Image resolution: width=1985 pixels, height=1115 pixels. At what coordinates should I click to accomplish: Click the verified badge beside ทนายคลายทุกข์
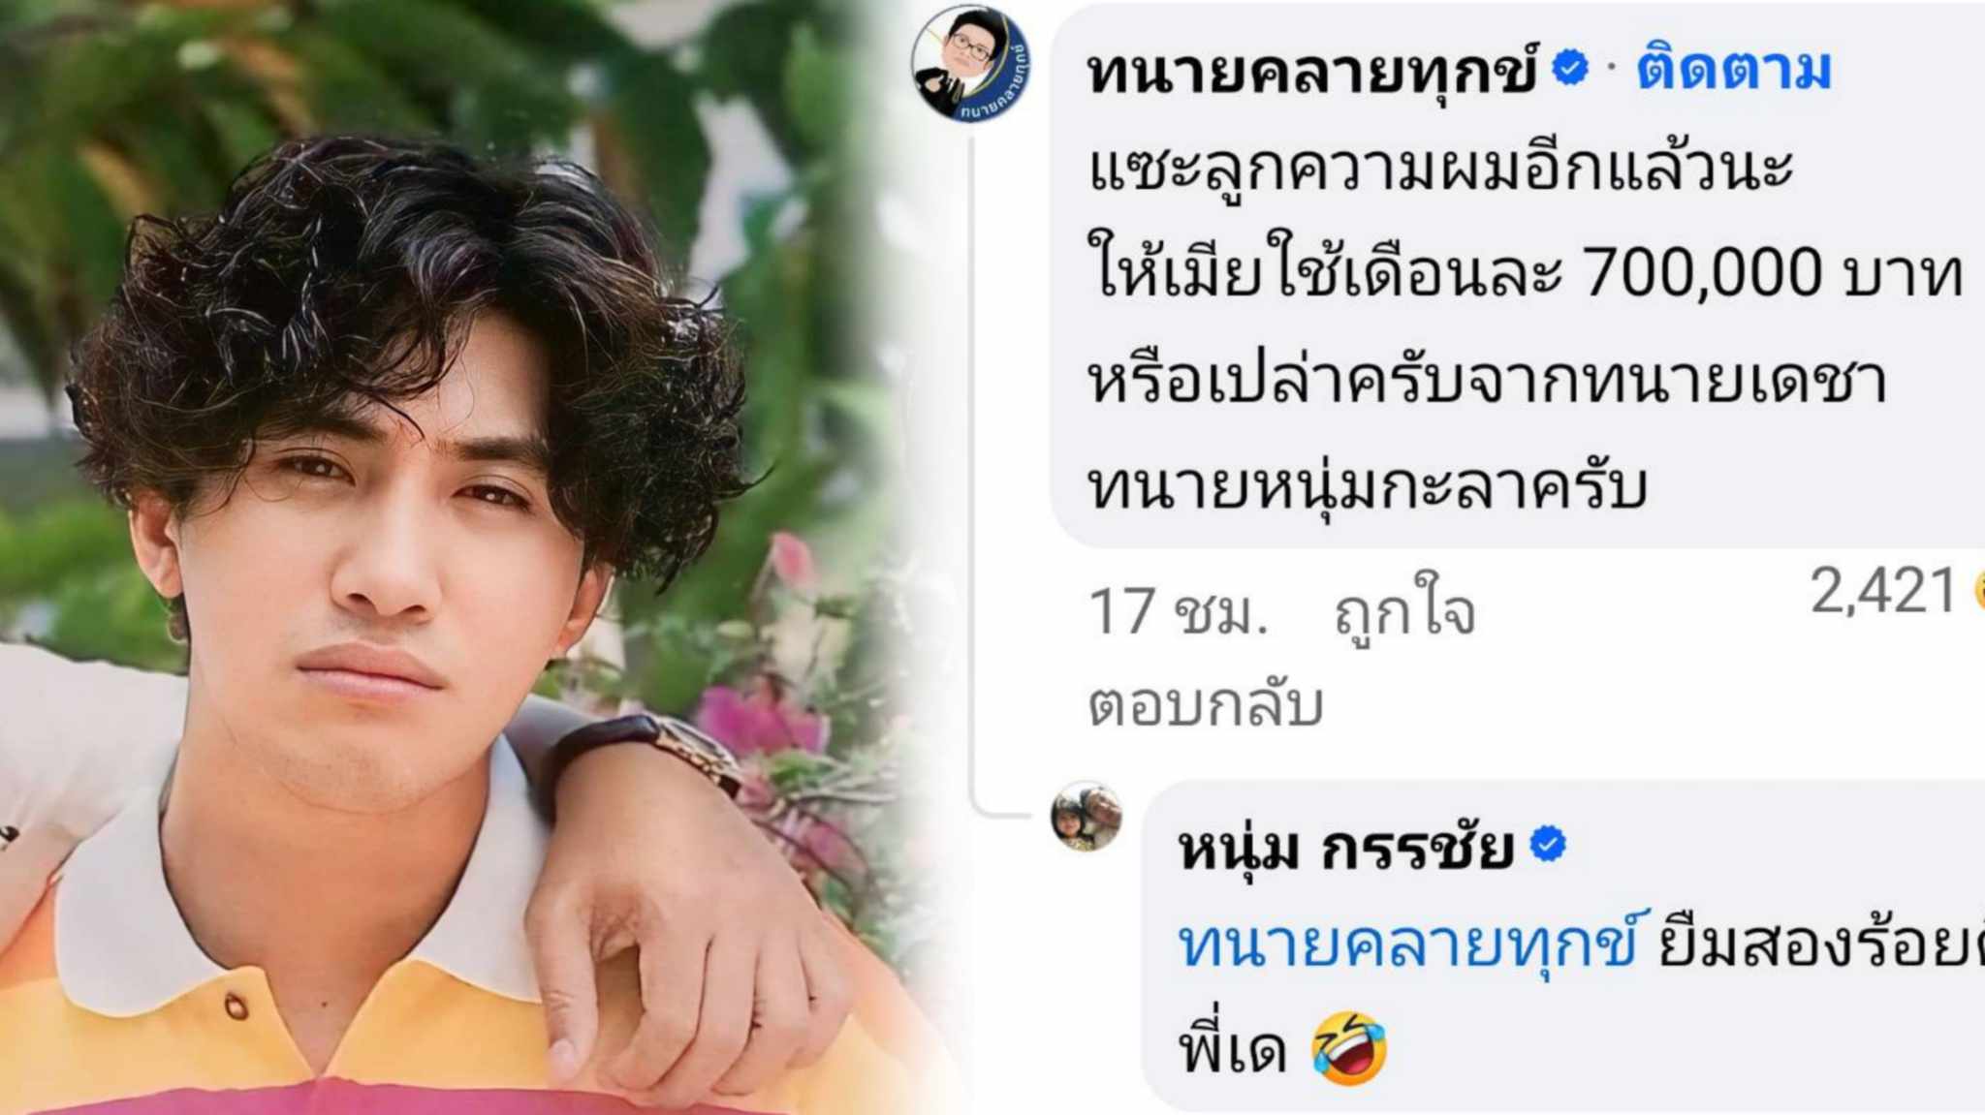click(1570, 68)
